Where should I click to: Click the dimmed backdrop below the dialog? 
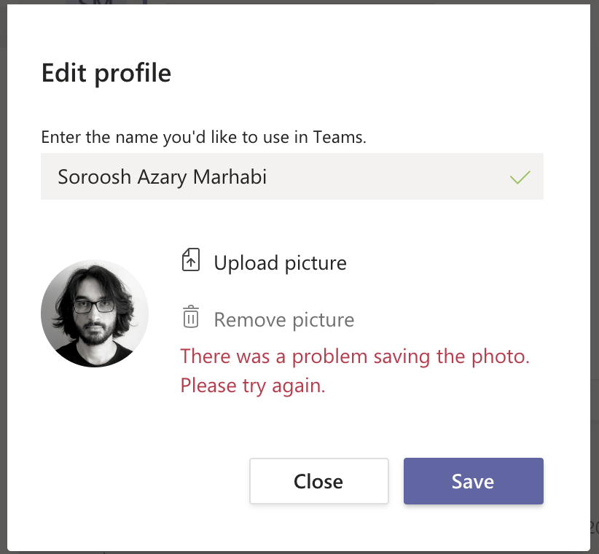[x=291, y=552]
